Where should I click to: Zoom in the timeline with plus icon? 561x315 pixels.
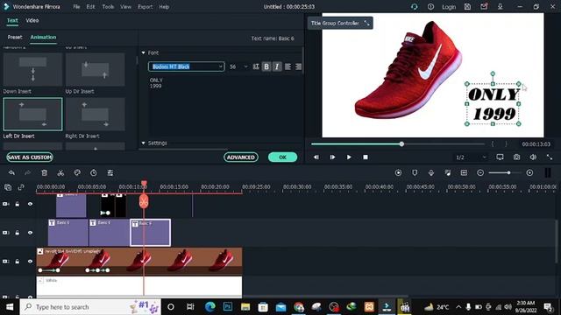pyautogui.click(x=529, y=173)
